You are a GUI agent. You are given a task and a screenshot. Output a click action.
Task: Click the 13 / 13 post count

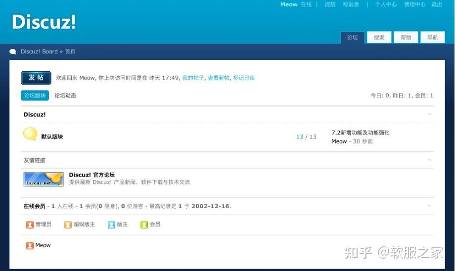[306, 136]
